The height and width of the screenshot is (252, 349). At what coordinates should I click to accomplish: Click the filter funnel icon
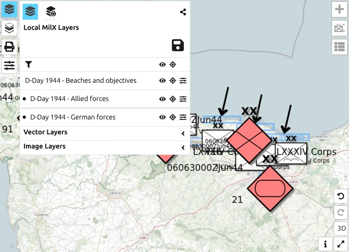pyautogui.click(x=28, y=65)
